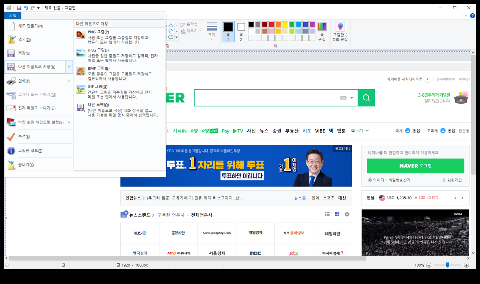This screenshot has height=284, width=480.
Task: Click the JPEG 그림(J) landscape icon
Action: coord(80,53)
